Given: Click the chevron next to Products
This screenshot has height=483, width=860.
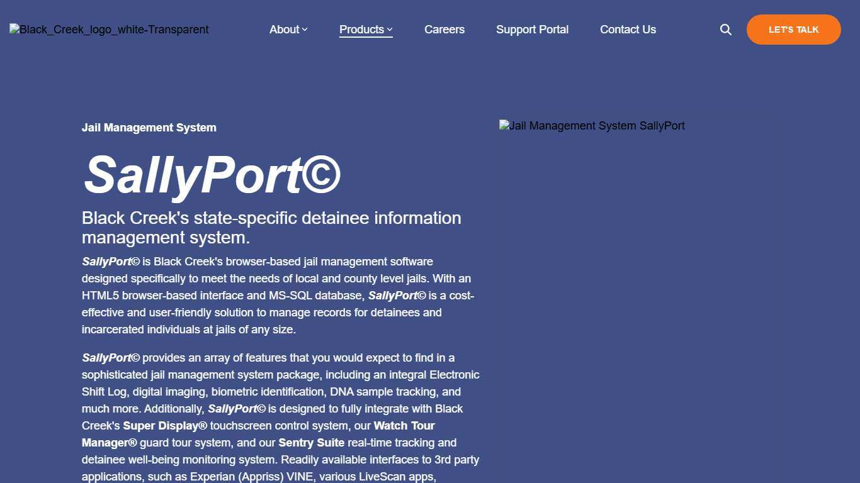Looking at the screenshot, I should coord(390,30).
